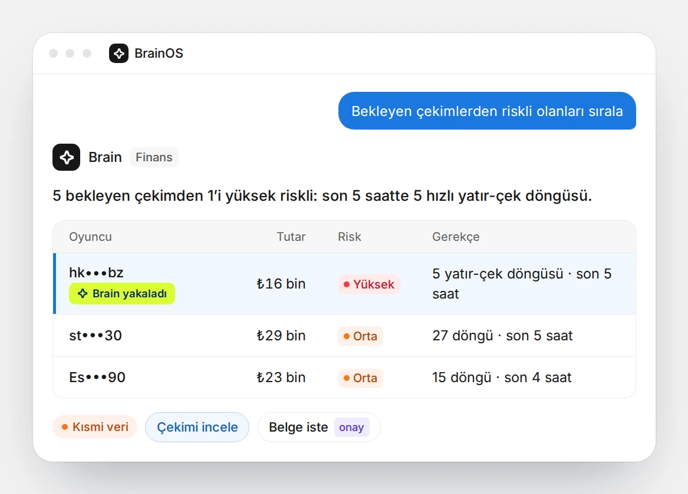
Task: Select the hk•••bz player row
Action: click(344, 284)
